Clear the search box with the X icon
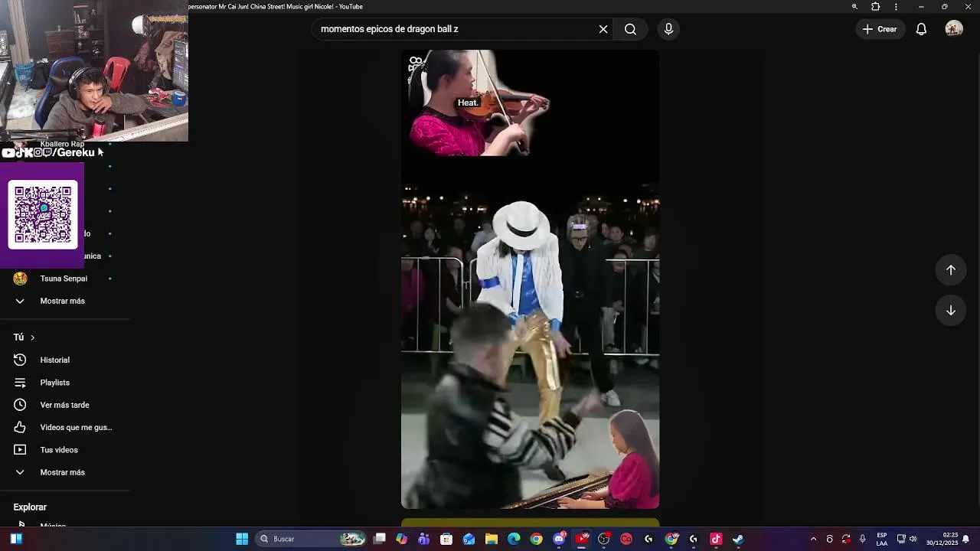Image resolution: width=980 pixels, height=551 pixels. pyautogui.click(x=603, y=29)
